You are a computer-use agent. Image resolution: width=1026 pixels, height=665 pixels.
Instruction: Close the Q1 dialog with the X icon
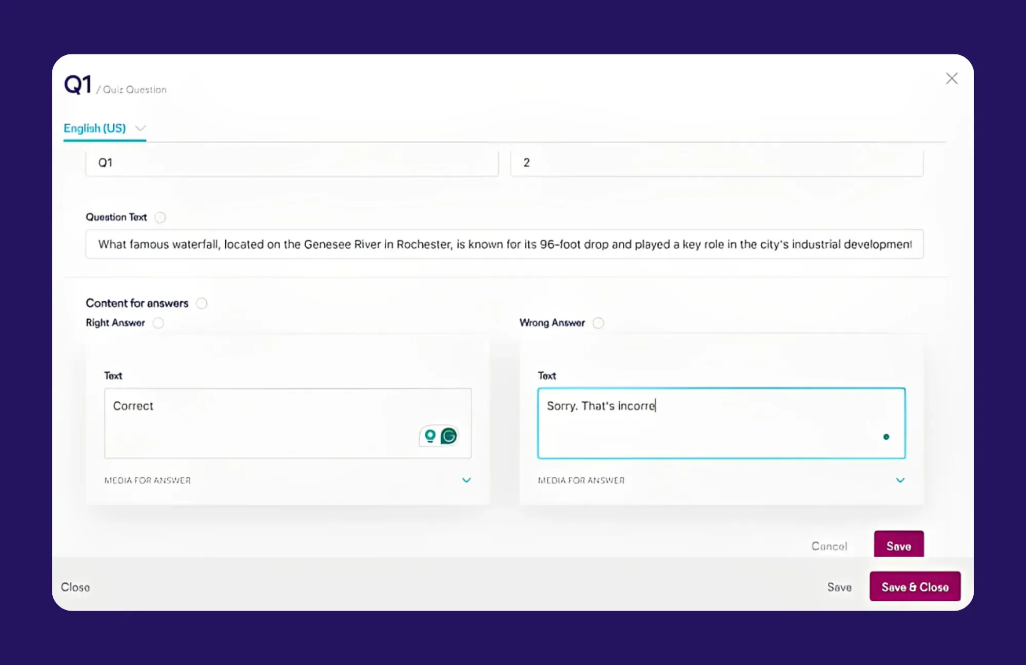click(952, 79)
